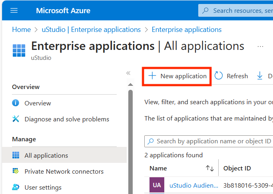Open Enterprise applications breadcrumb link
Image resolution: width=273 pixels, height=194 pixels.
[187, 30]
